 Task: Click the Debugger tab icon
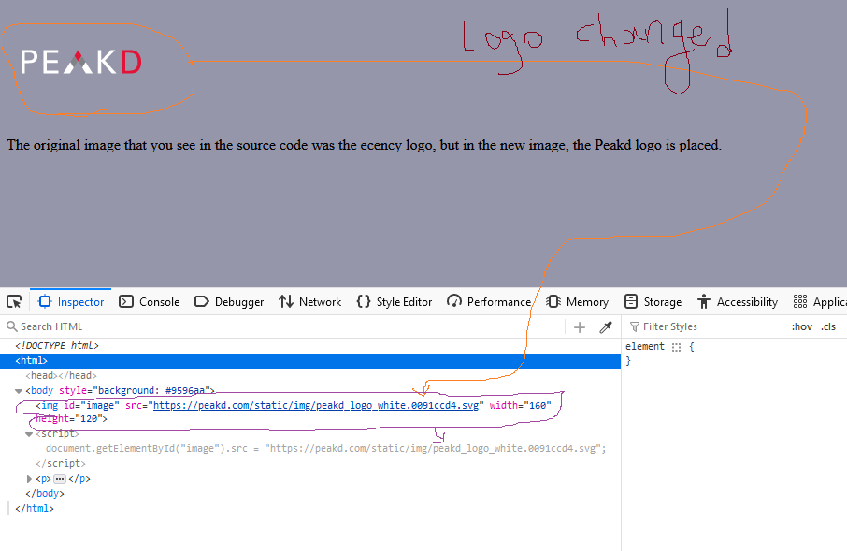(202, 302)
